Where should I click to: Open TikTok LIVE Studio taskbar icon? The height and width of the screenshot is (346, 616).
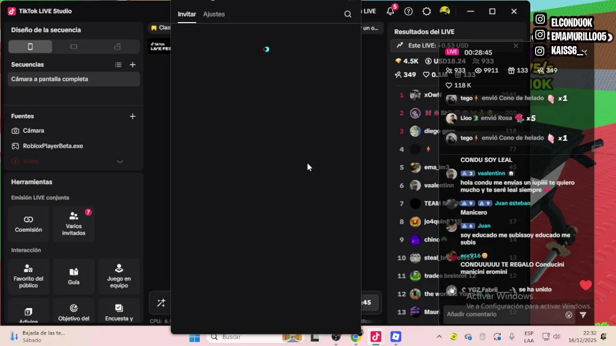click(x=376, y=337)
